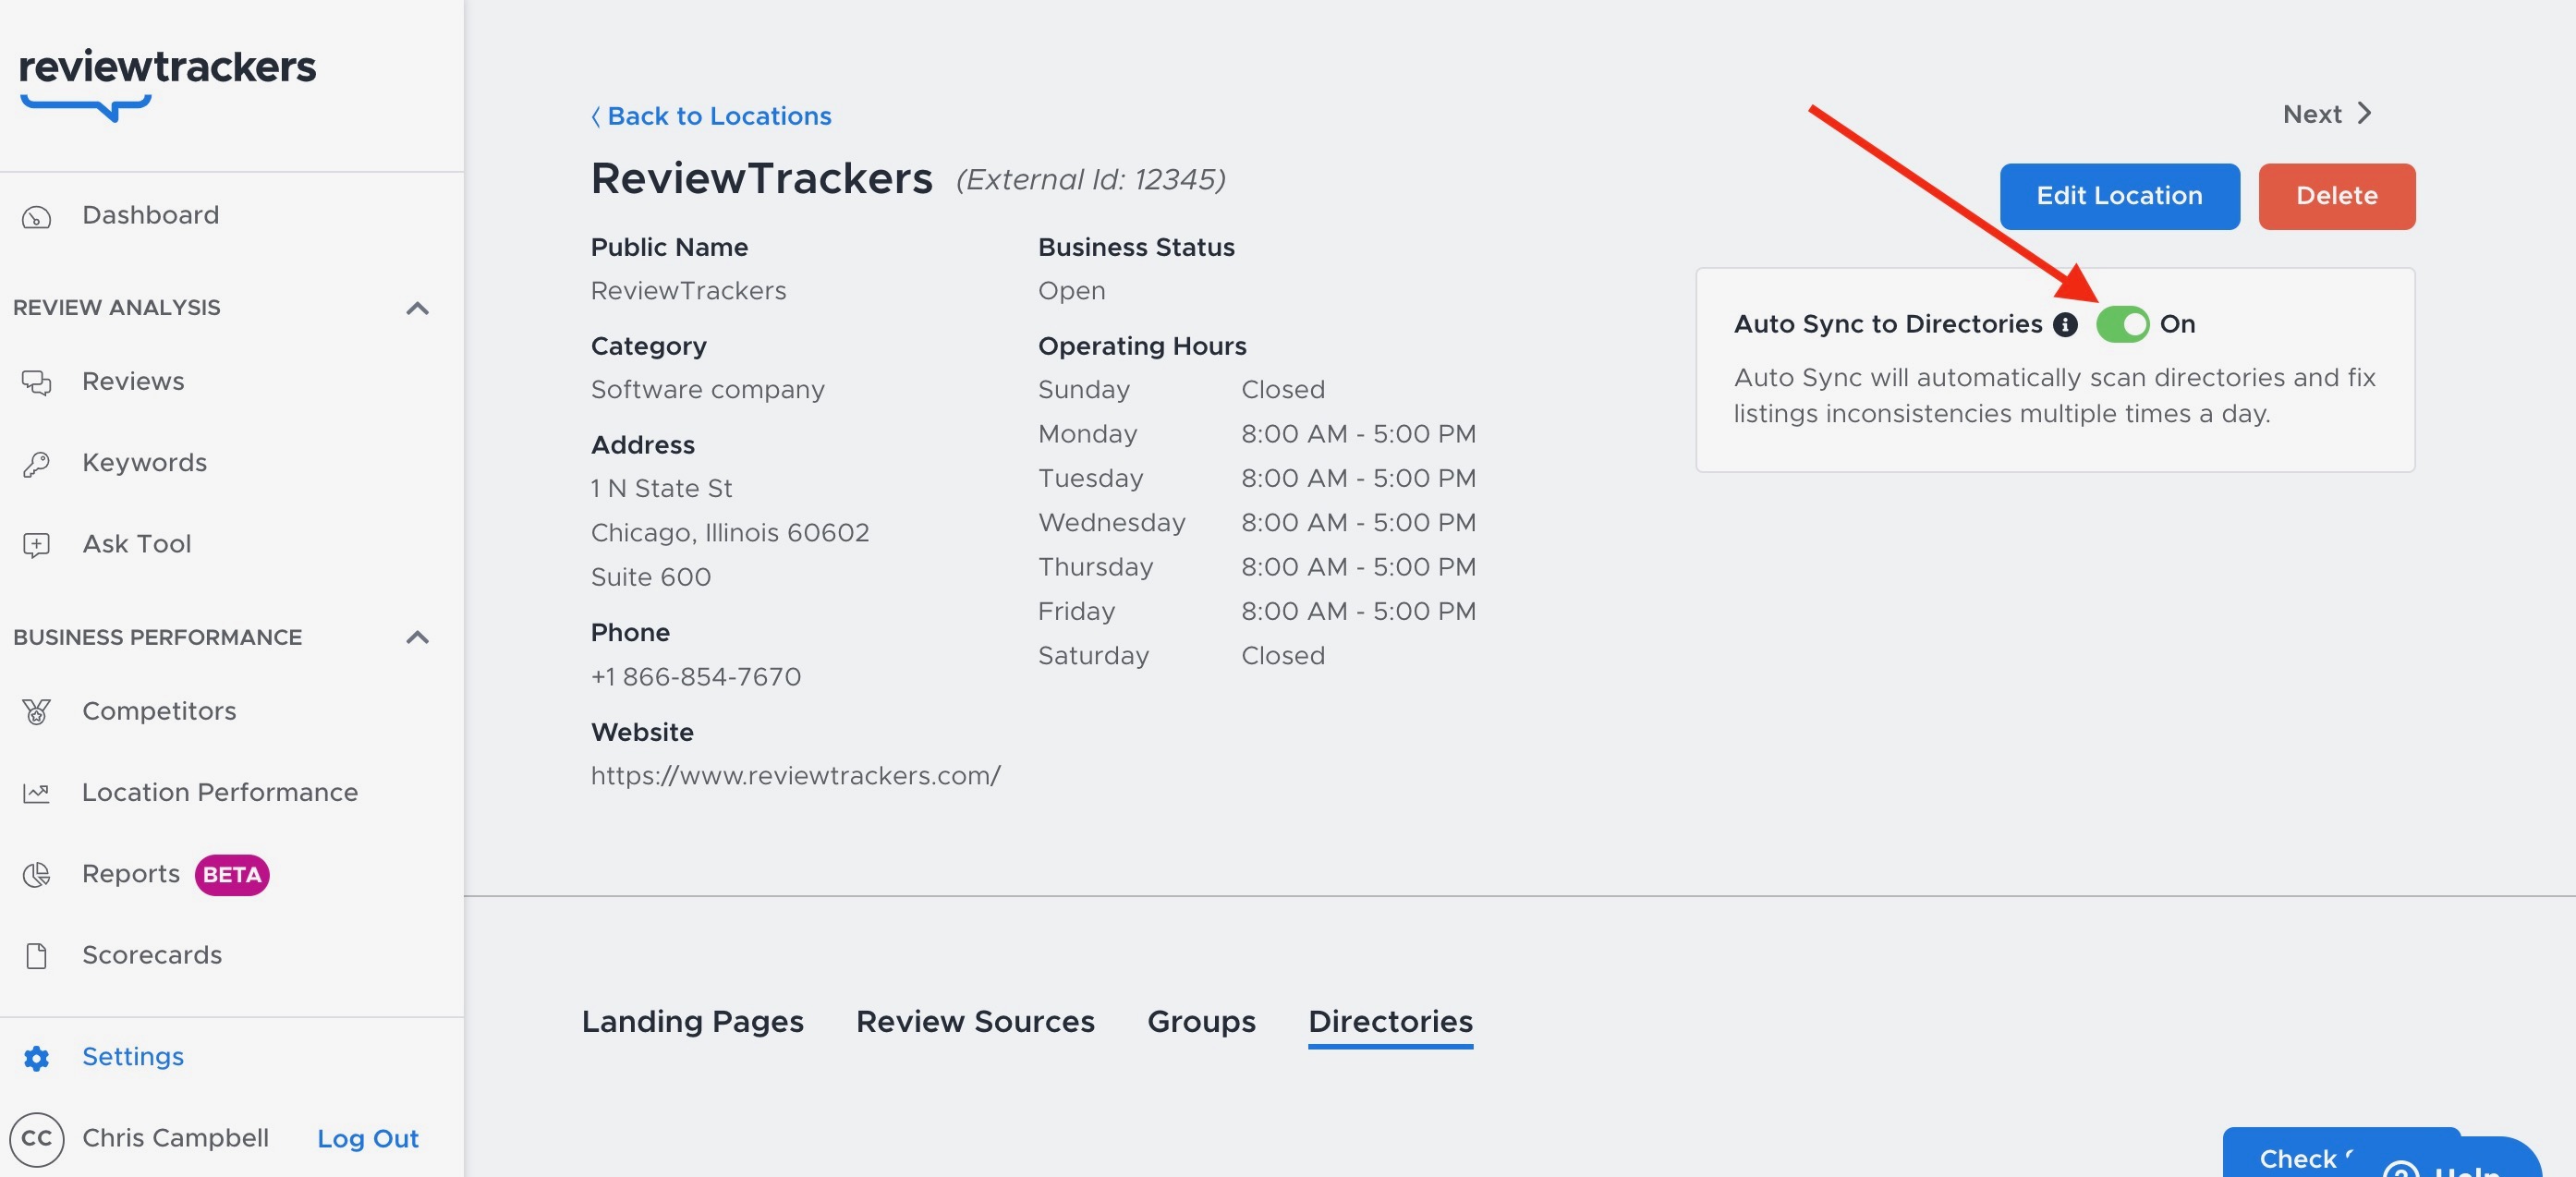Click the ReviewTrackers location title

(x=761, y=179)
